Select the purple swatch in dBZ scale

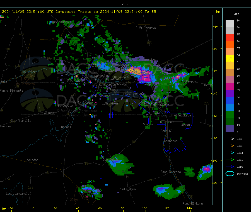point(230,94)
